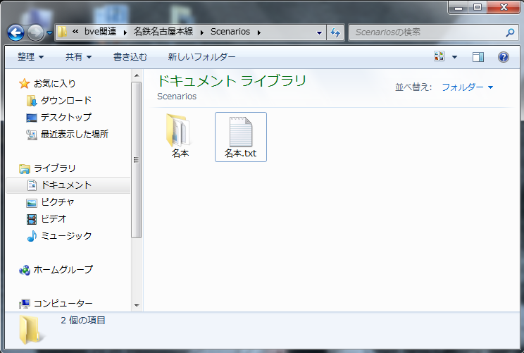Click the お気に入り star icon

(24, 83)
